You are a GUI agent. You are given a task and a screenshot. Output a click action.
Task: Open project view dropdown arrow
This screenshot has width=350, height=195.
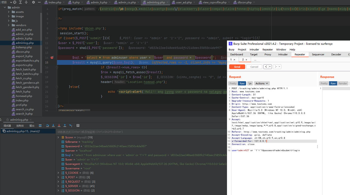(x=10, y=2)
